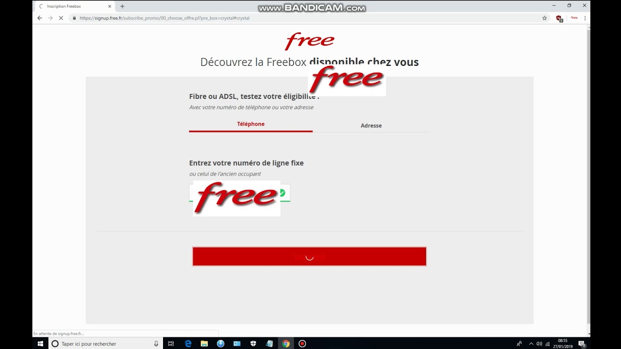Click the red validation button
Screen dimensions: 621x349
310,256
